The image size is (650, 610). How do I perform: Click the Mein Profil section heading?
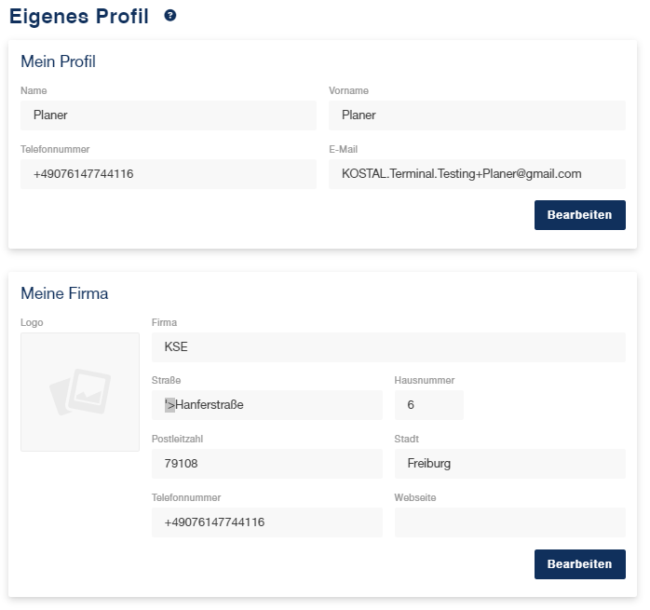point(58,61)
